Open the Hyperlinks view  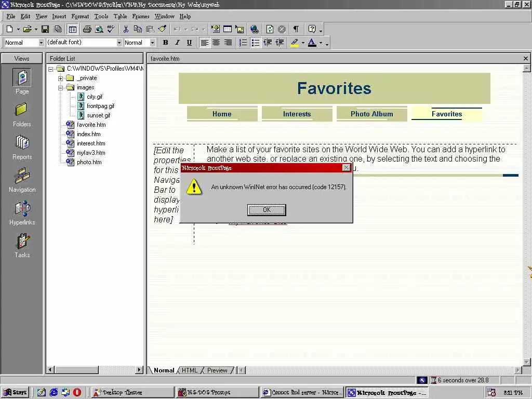22,213
